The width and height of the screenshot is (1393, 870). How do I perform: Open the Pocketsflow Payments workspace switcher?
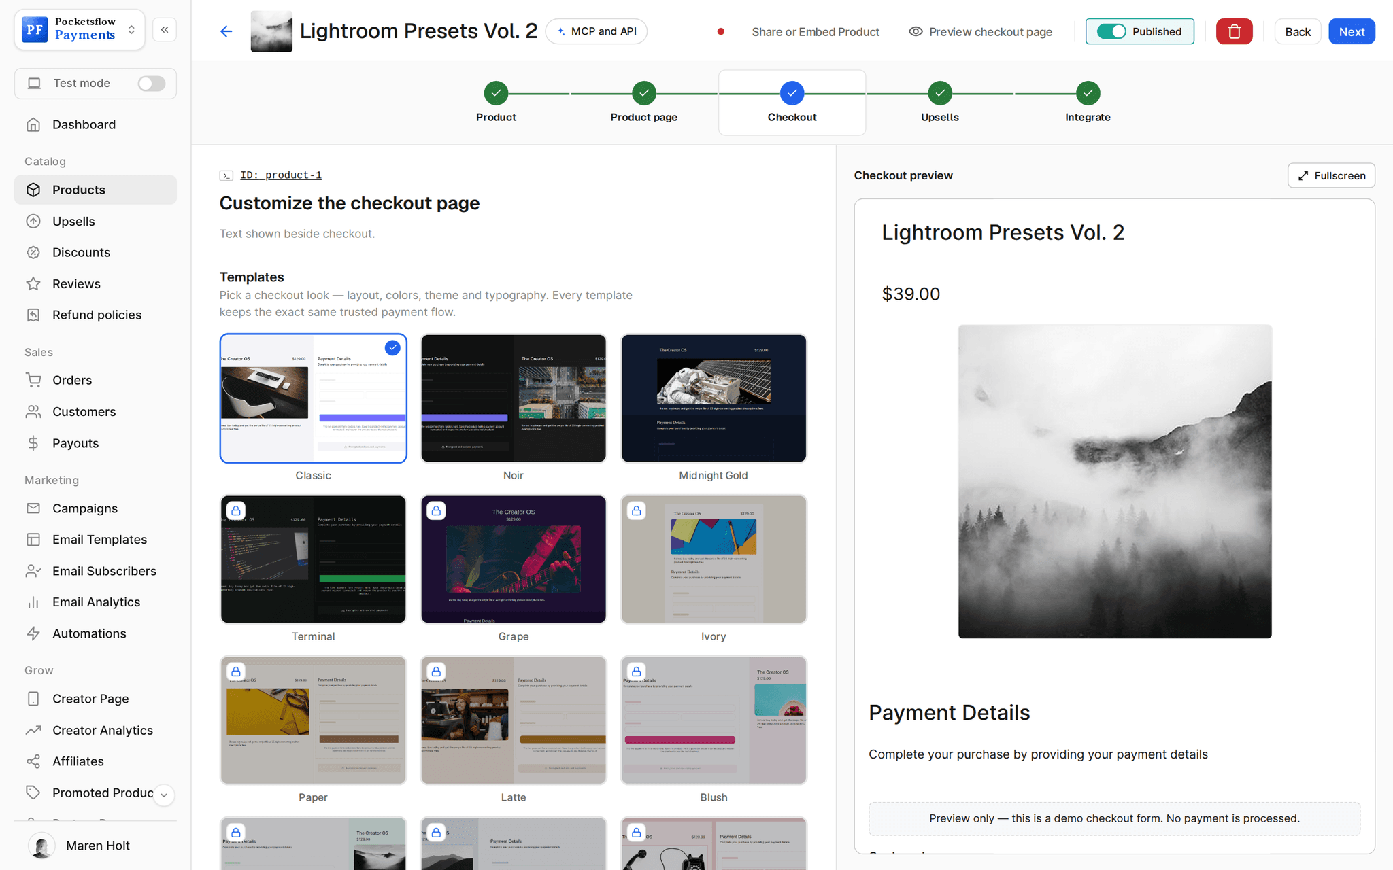tap(80, 30)
